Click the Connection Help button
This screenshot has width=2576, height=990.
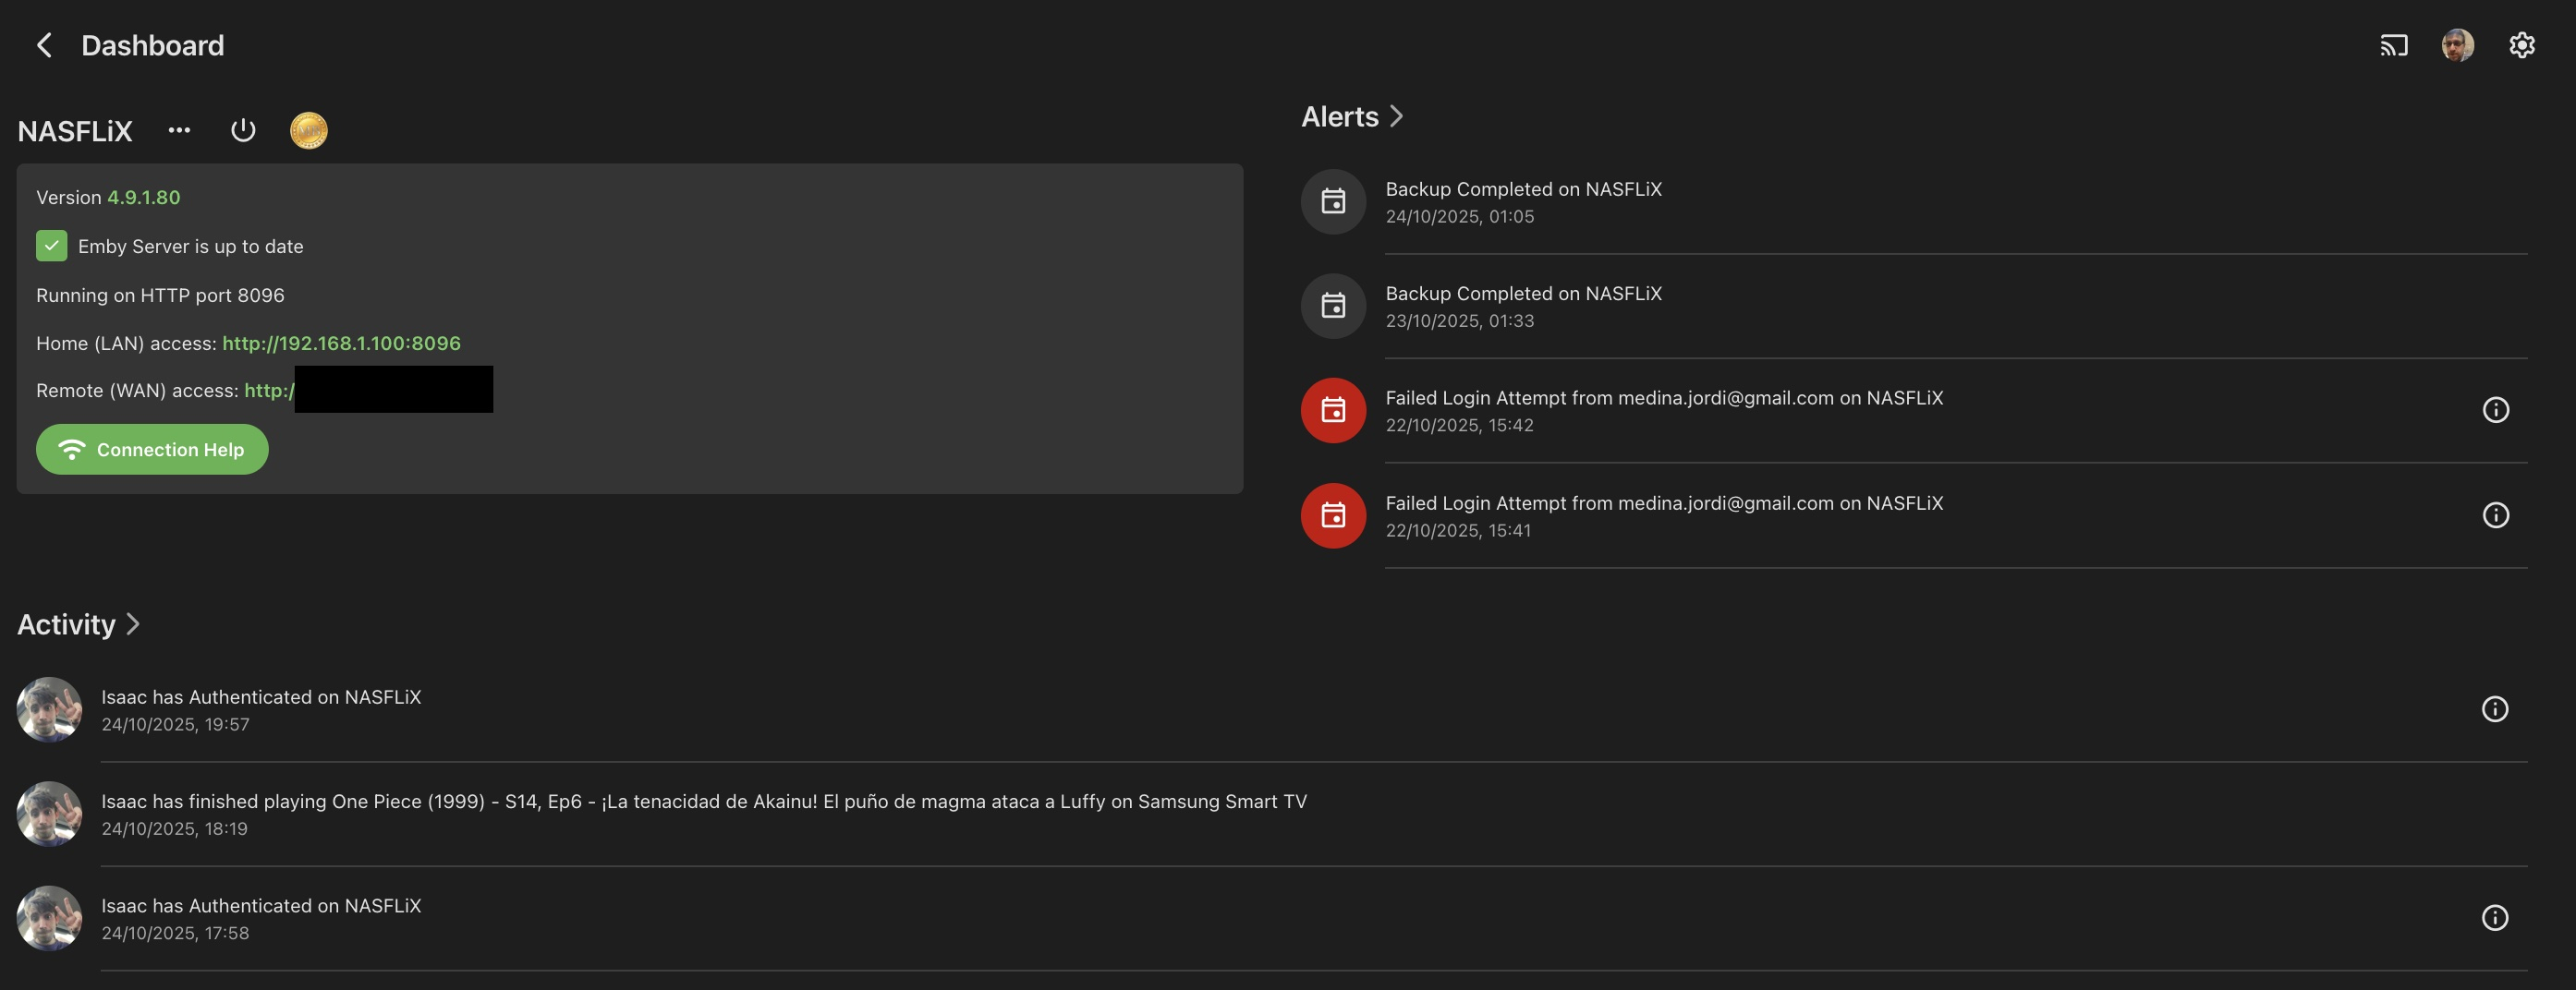pos(152,449)
